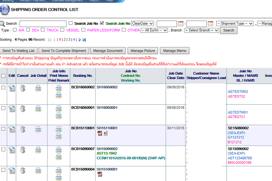Open picture attachment icon under SH15110001
The image size is (272, 181).
point(106,133)
